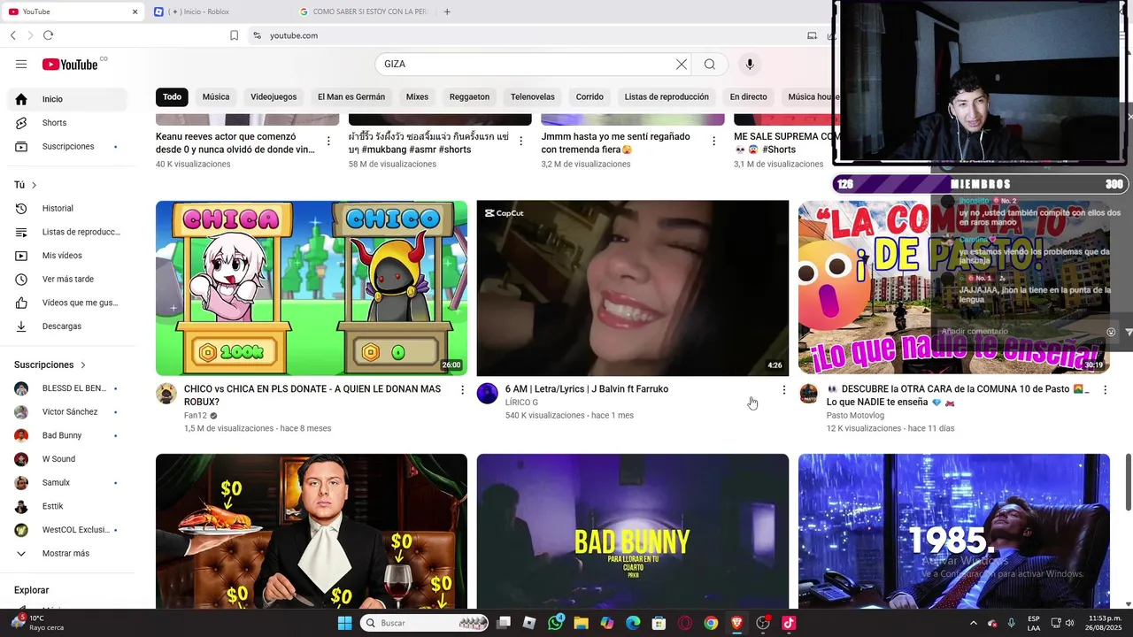The width and height of the screenshot is (1133, 637).
Task: Open the Pasto Motovlog channel name link
Action: 855,415
